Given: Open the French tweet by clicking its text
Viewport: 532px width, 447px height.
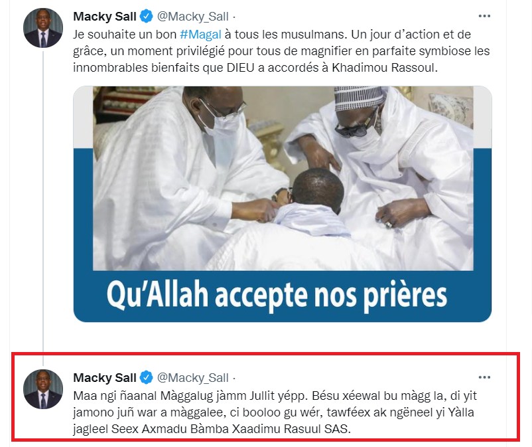Looking at the screenshot, I should click(x=282, y=51).
